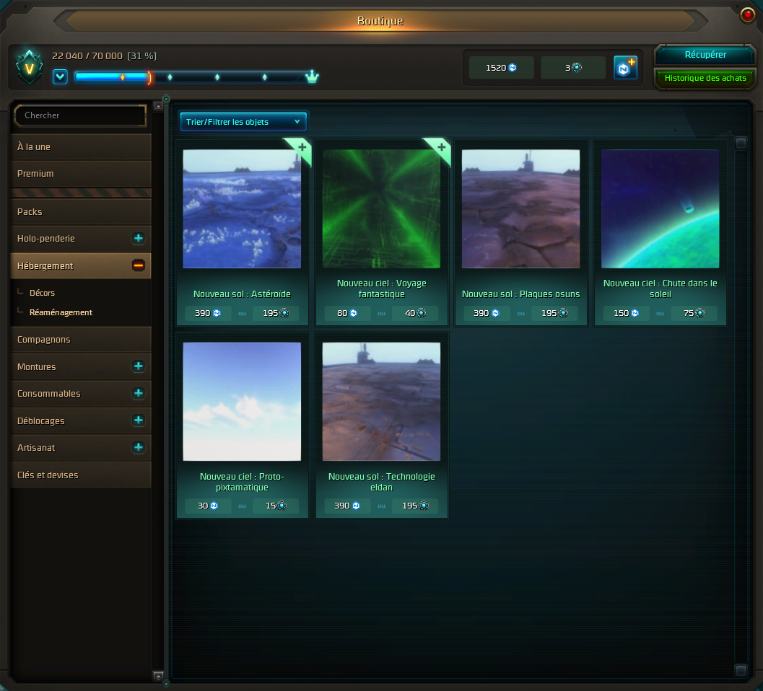This screenshot has width=763, height=691.
Task: Open the Trier/Filtrer les objets dropdown
Action: point(243,122)
